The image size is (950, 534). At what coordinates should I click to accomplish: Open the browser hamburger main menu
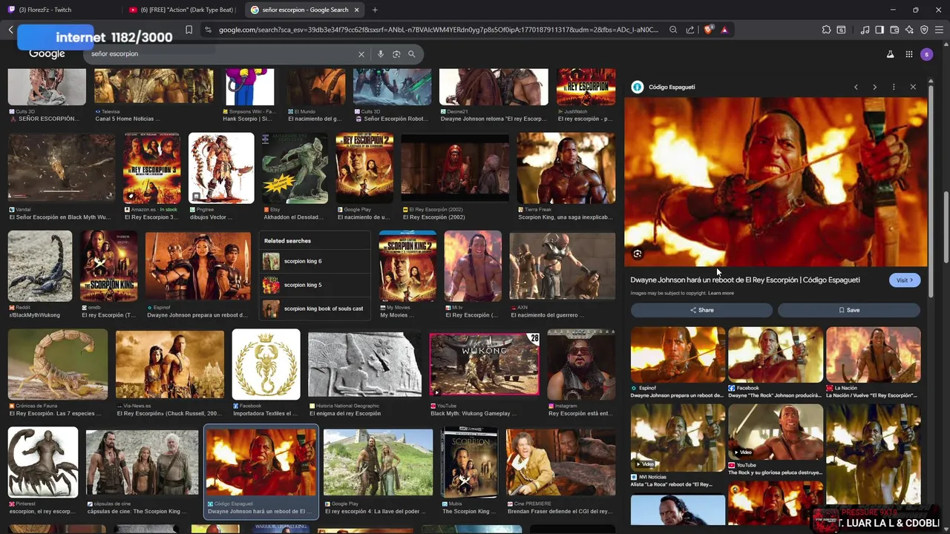[x=939, y=30]
